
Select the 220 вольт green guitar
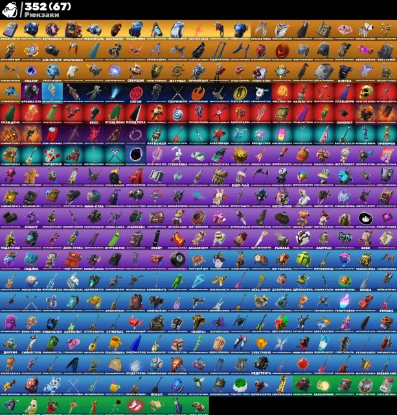73,323
